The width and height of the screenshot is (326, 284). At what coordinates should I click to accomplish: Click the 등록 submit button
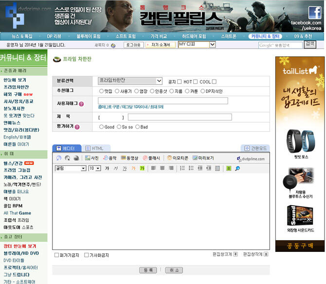point(148,270)
